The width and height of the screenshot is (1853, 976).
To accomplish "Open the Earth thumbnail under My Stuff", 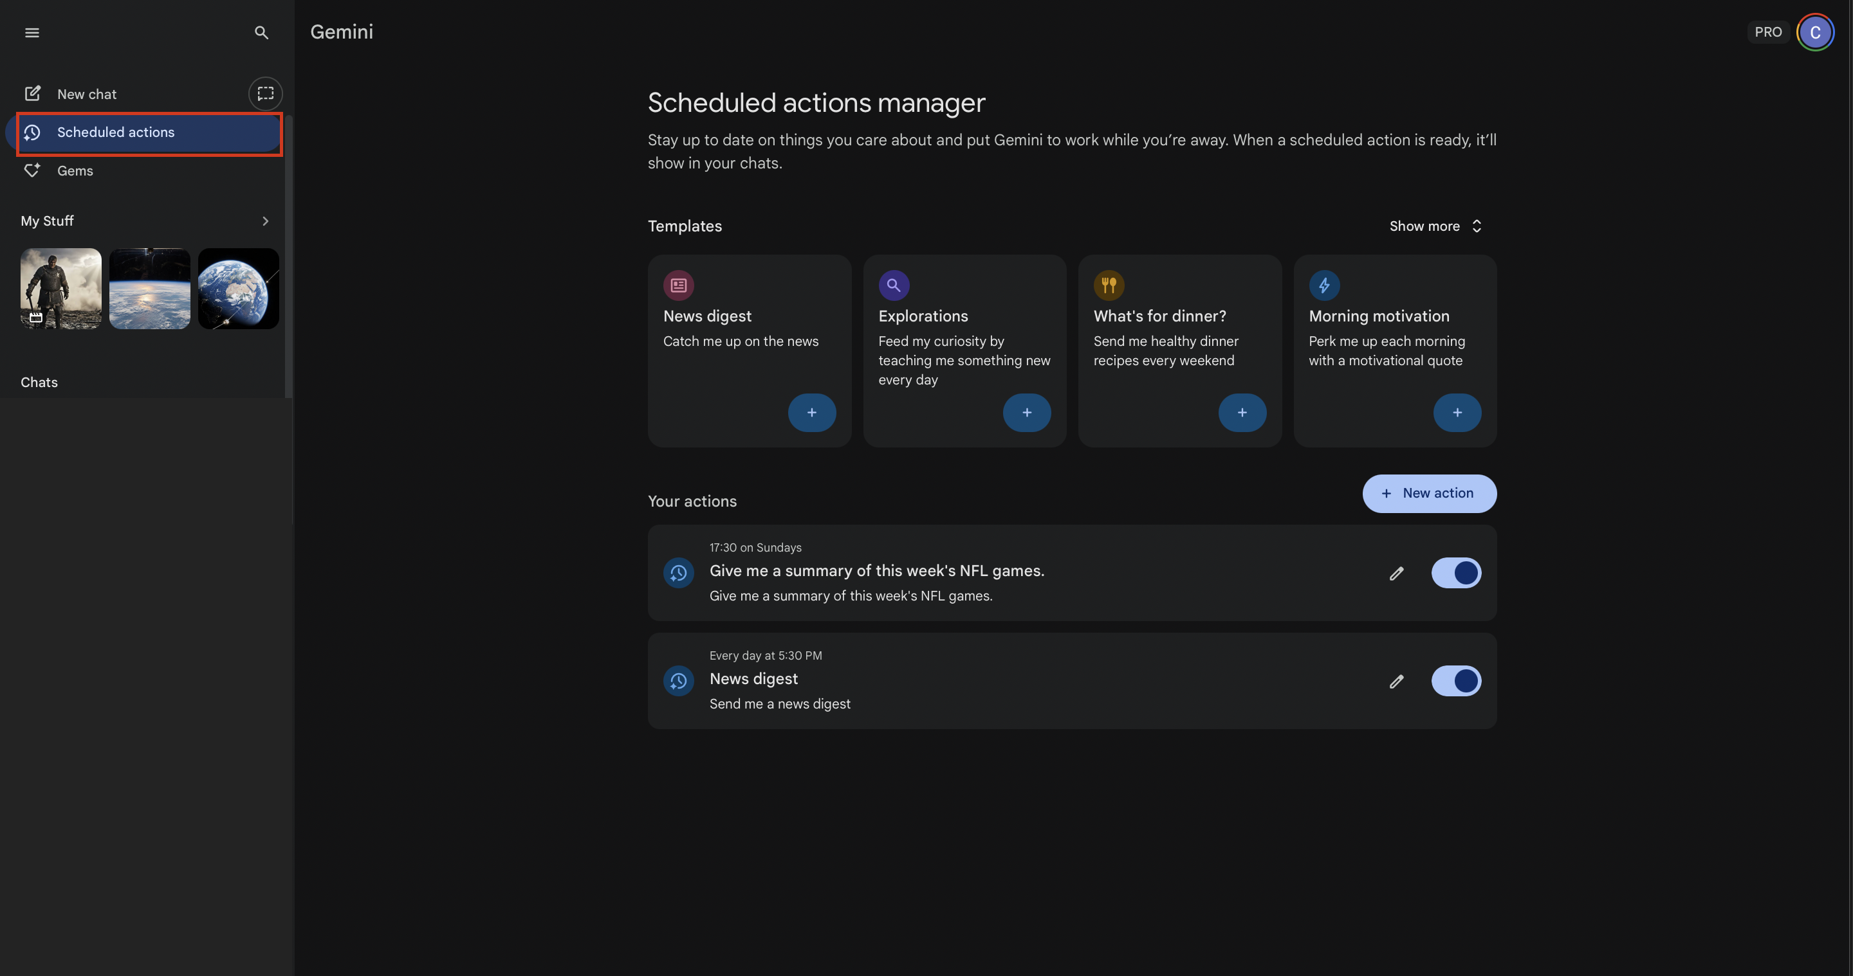I will click(238, 288).
